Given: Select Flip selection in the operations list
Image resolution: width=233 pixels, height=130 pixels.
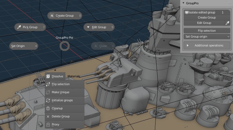Looking at the screenshot, I should (x=65, y=84).
